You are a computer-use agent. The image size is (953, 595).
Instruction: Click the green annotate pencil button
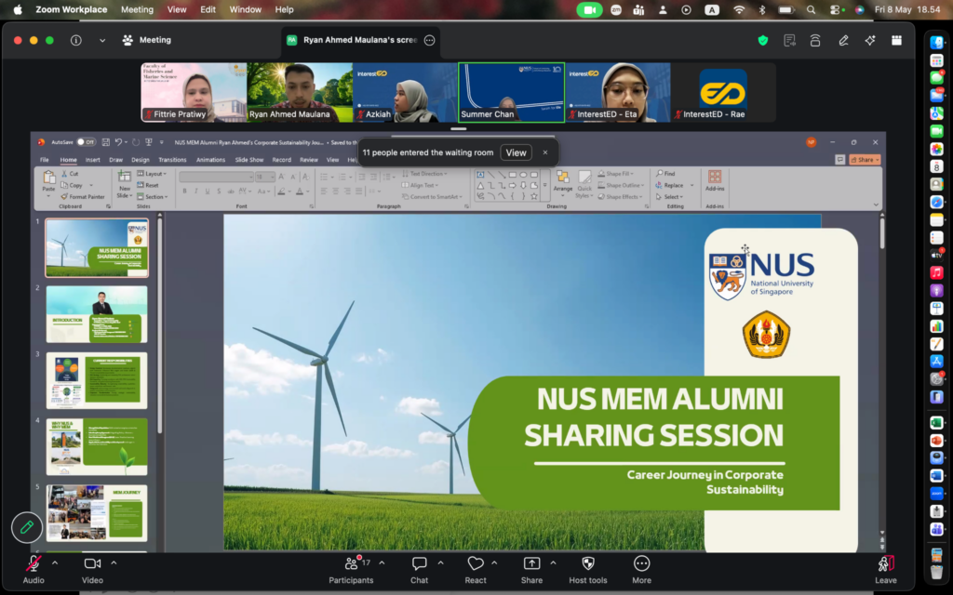[x=27, y=527]
